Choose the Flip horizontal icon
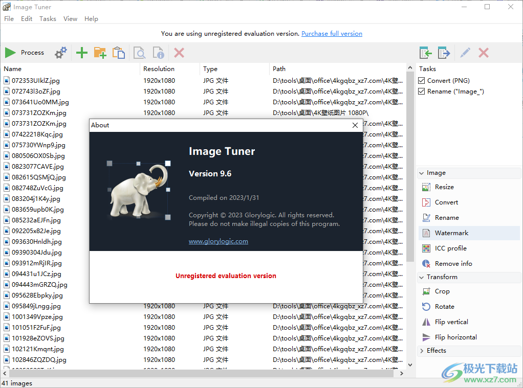 tap(426, 337)
